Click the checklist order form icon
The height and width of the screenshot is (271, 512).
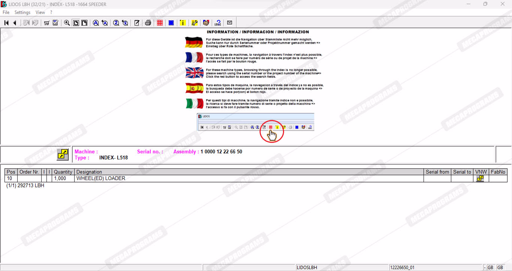click(55, 23)
